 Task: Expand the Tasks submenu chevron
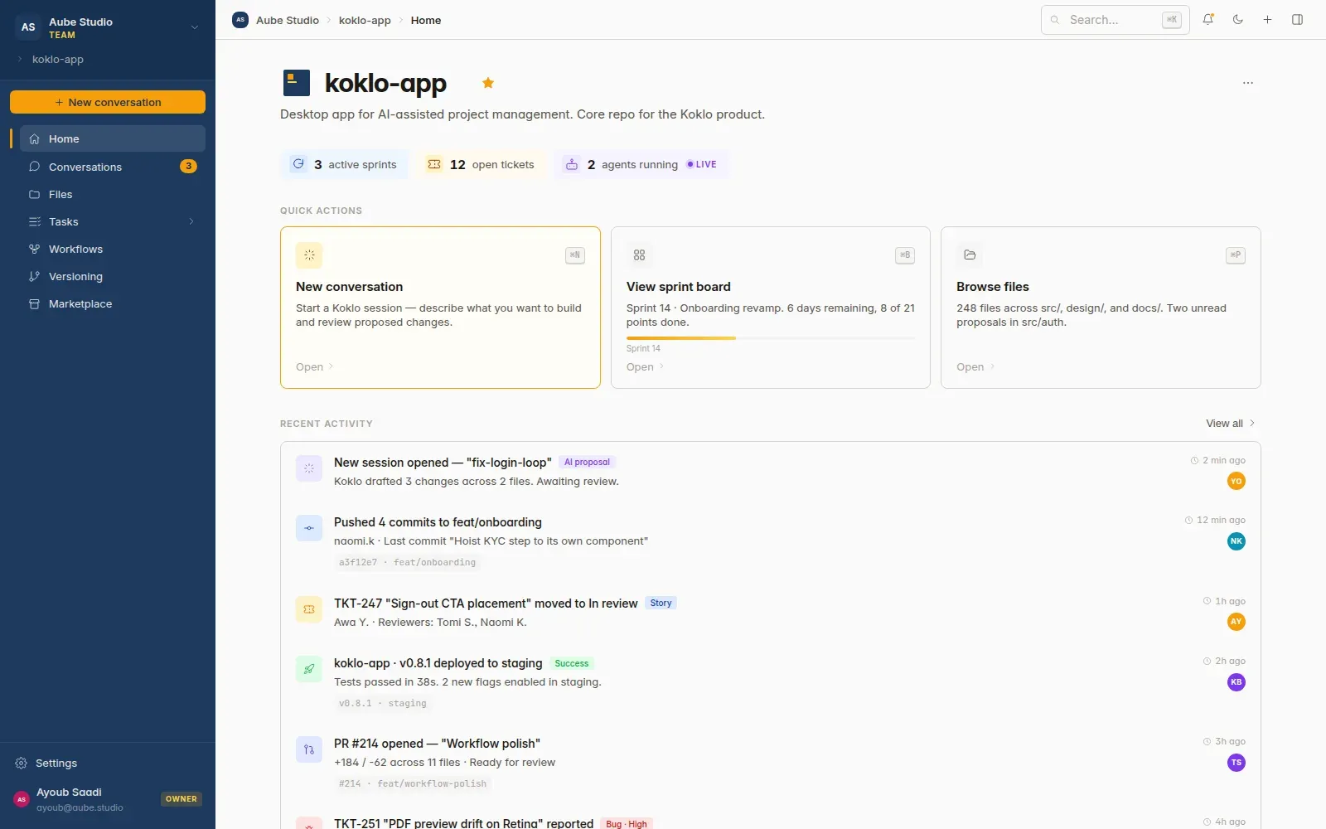[x=191, y=221]
